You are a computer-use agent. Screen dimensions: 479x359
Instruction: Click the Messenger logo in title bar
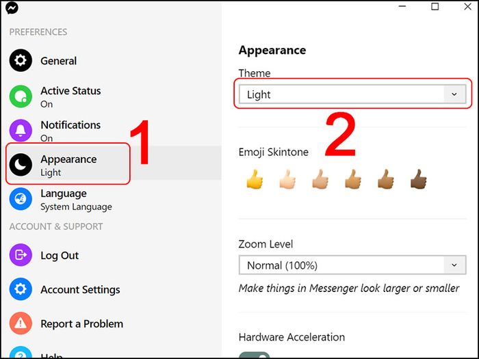(x=12, y=8)
